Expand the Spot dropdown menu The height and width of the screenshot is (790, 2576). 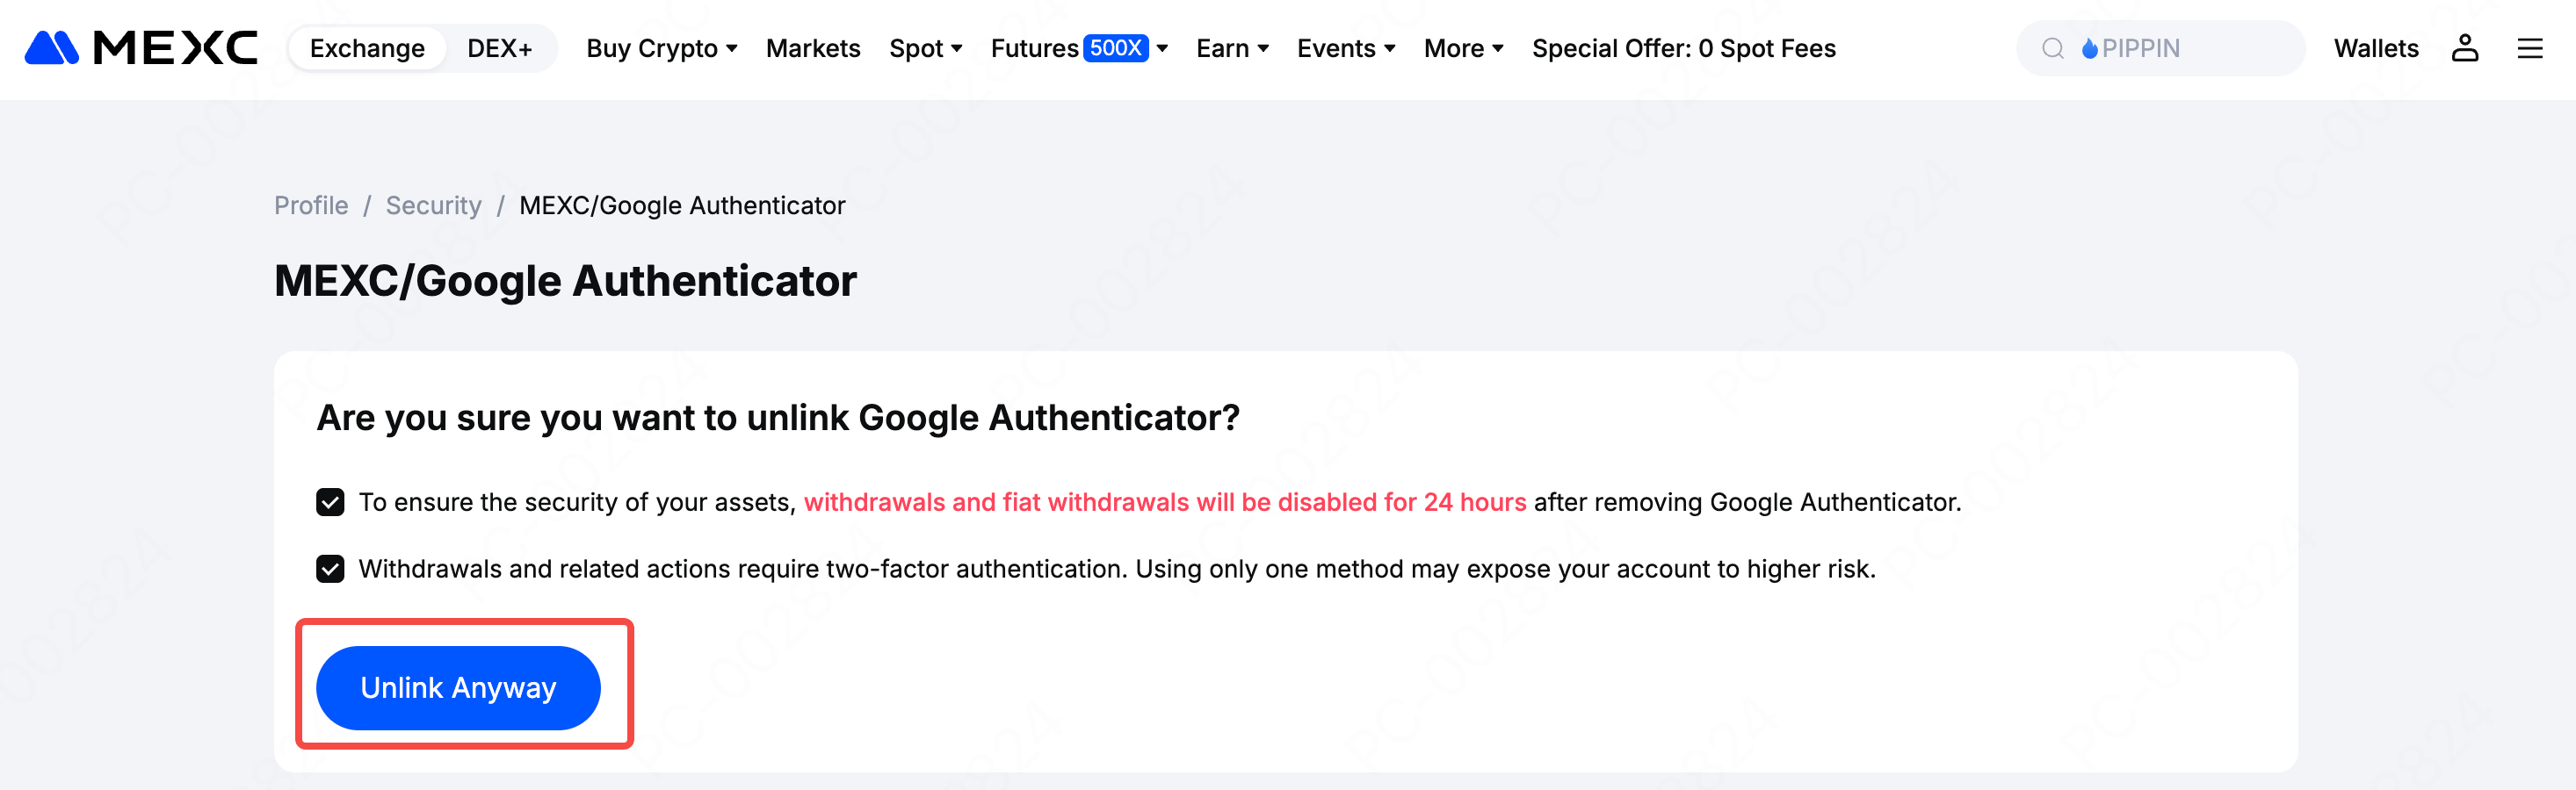(925, 48)
